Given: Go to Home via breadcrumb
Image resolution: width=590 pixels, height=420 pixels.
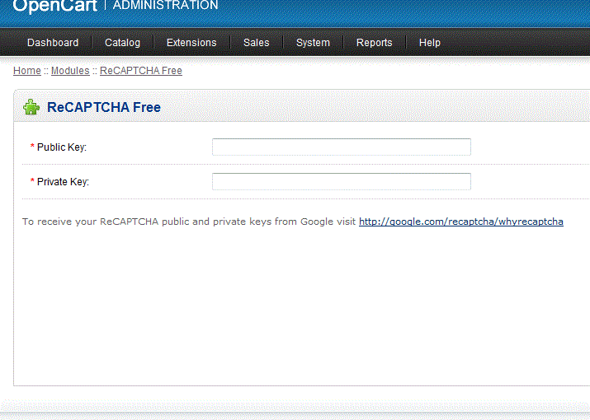Looking at the screenshot, I should tap(26, 71).
